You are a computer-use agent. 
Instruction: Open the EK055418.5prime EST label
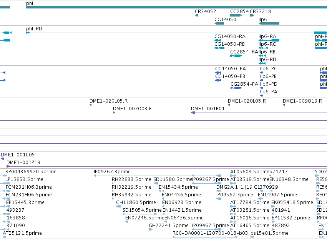coord(292,203)
